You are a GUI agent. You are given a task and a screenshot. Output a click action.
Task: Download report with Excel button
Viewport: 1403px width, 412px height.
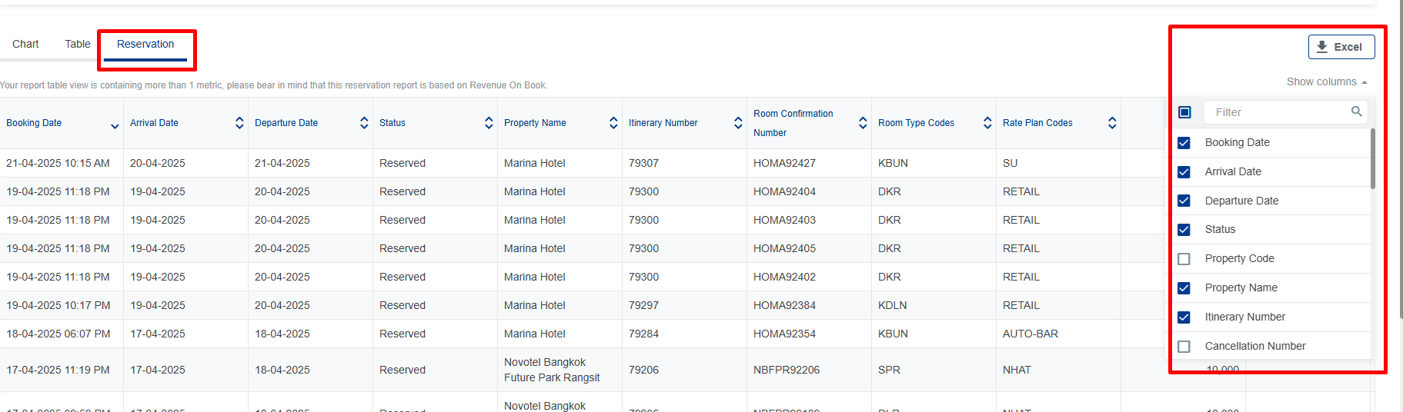click(1341, 47)
